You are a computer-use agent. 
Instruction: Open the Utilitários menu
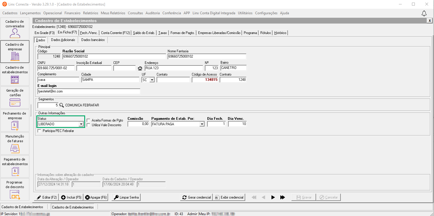click(x=245, y=13)
